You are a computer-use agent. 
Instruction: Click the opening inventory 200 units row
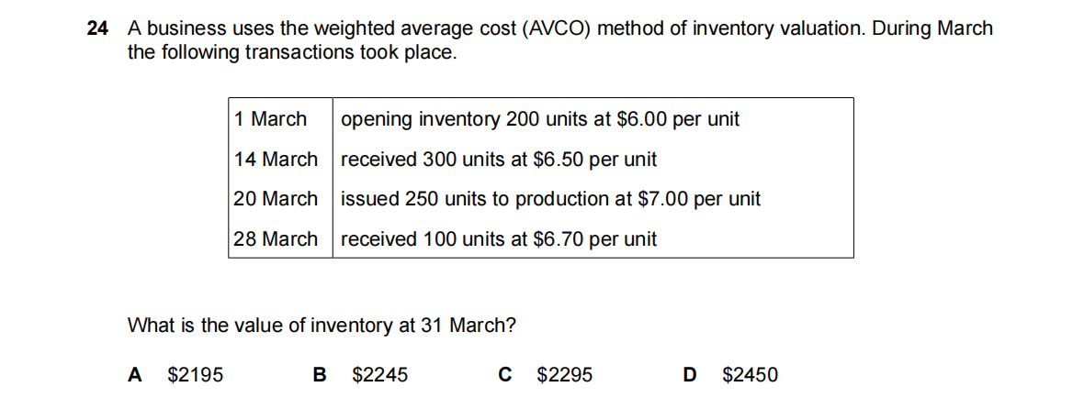pos(540,119)
